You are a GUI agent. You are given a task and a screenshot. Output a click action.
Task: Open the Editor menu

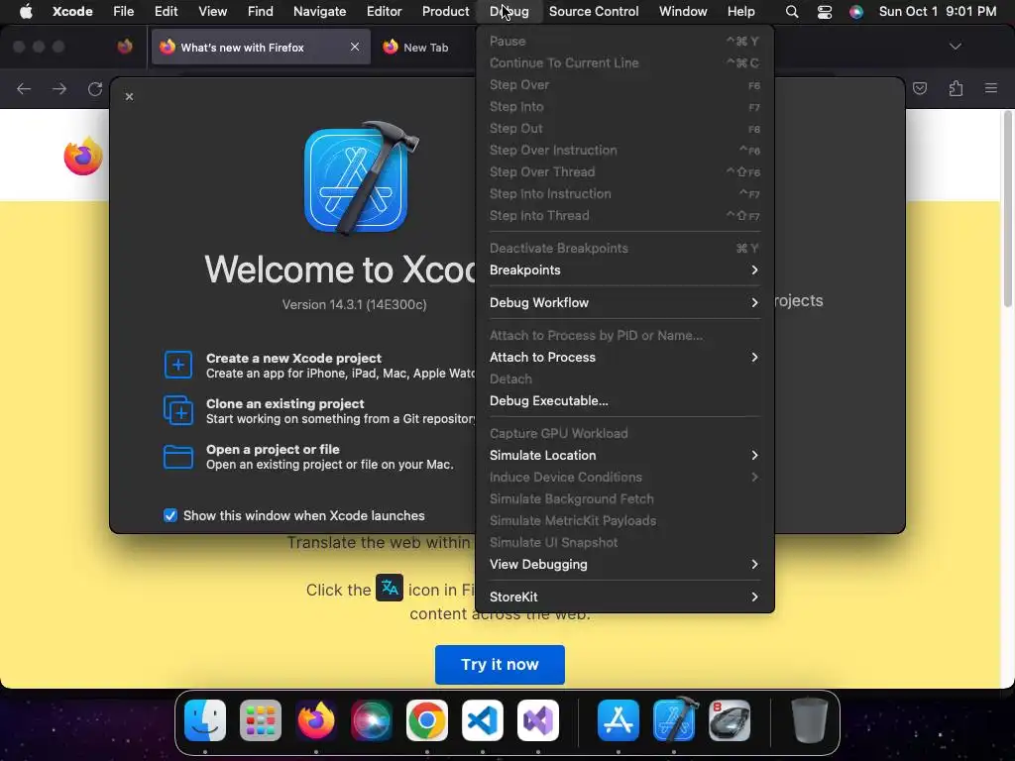[x=384, y=11]
